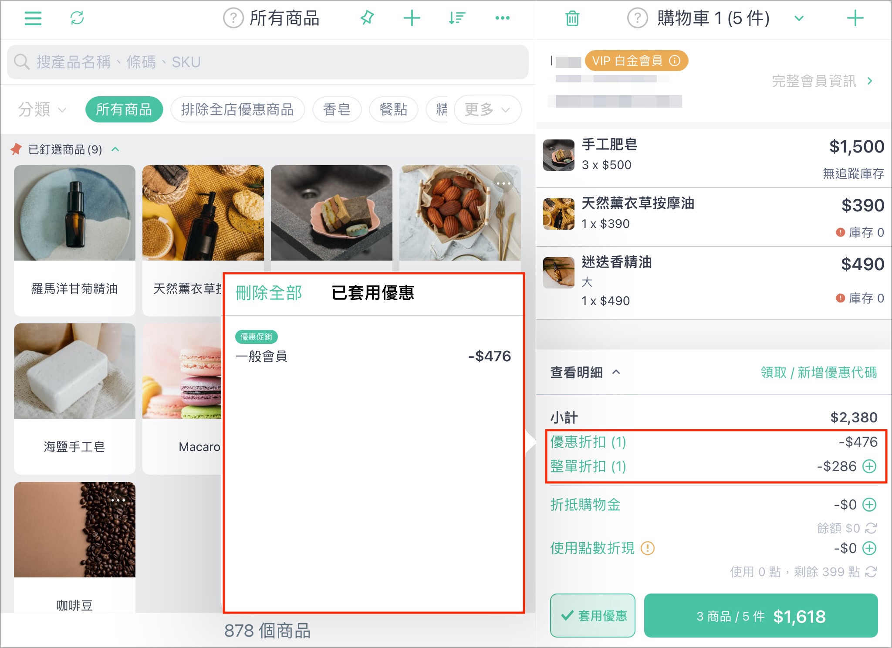
Task: Focus the product search field
Action: [x=268, y=62]
